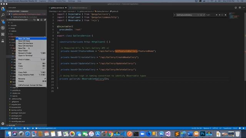Click the sync changes icon in status bar
Image resolution: width=246 pixels, height=138 pixels.
pyautogui.click(x=12, y=128)
